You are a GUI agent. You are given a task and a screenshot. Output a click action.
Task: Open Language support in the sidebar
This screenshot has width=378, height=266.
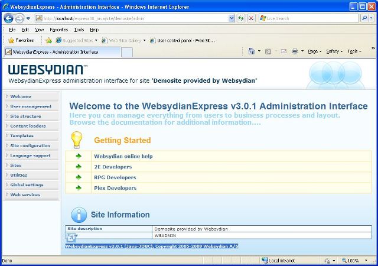pos(31,155)
